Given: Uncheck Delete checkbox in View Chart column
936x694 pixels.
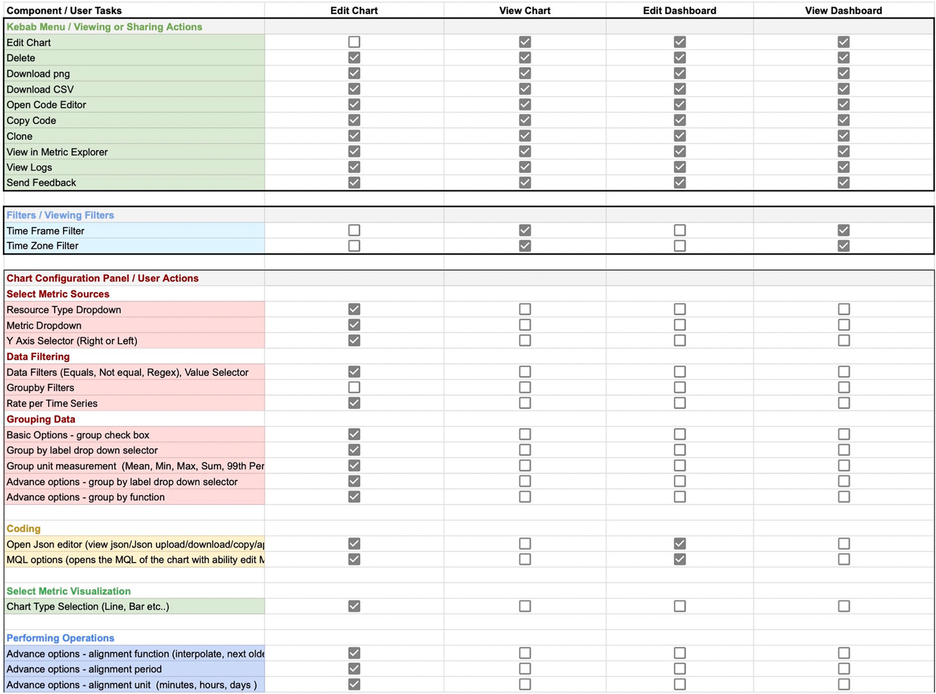Looking at the screenshot, I should coord(525,58).
